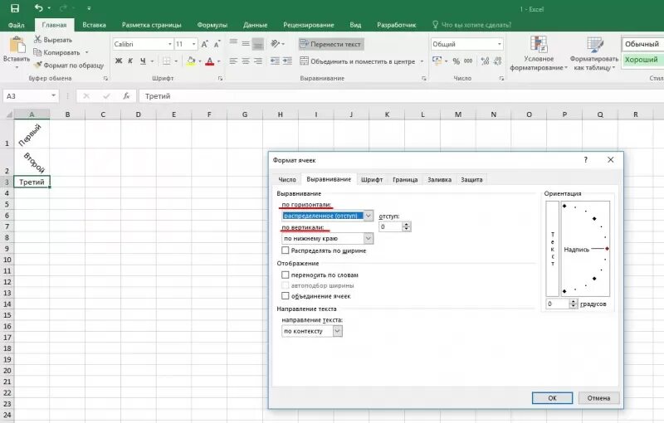
Task: Open the Граница tab in dialog
Action: (405, 179)
